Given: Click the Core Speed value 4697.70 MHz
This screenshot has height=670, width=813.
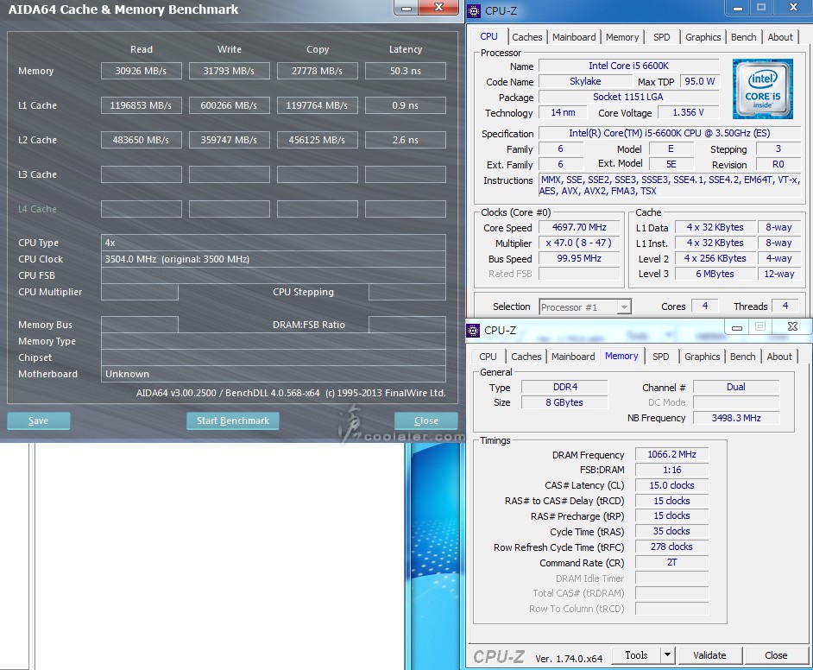Looking at the screenshot, I should click(x=579, y=227).
